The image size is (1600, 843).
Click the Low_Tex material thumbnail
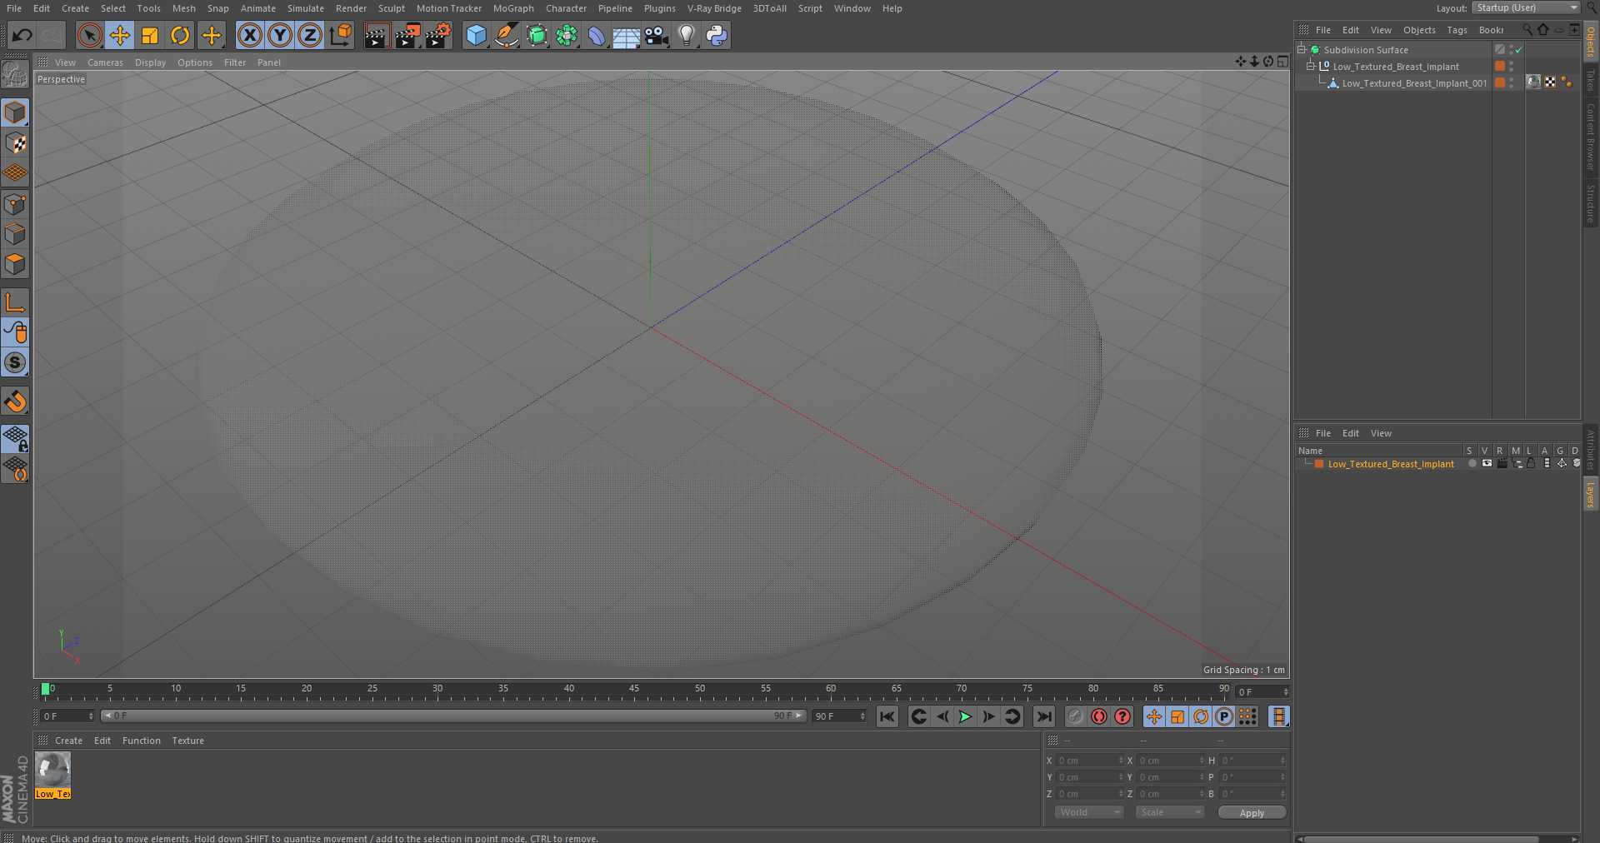click(52, 770)
